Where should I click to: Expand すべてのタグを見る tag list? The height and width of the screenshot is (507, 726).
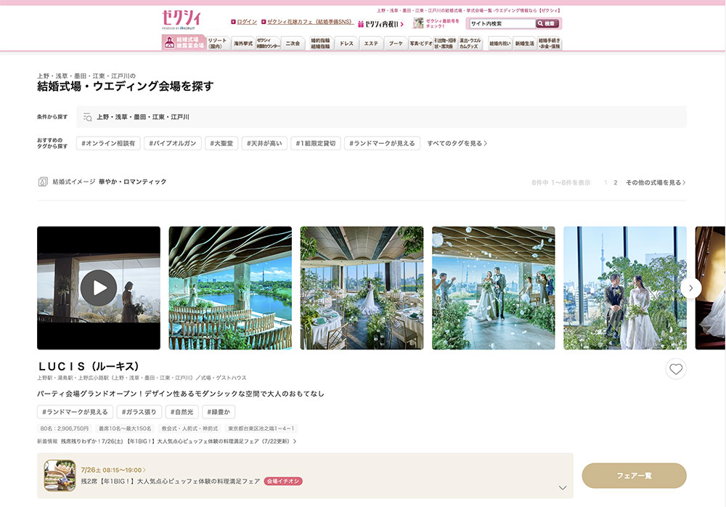click(457, 143)
